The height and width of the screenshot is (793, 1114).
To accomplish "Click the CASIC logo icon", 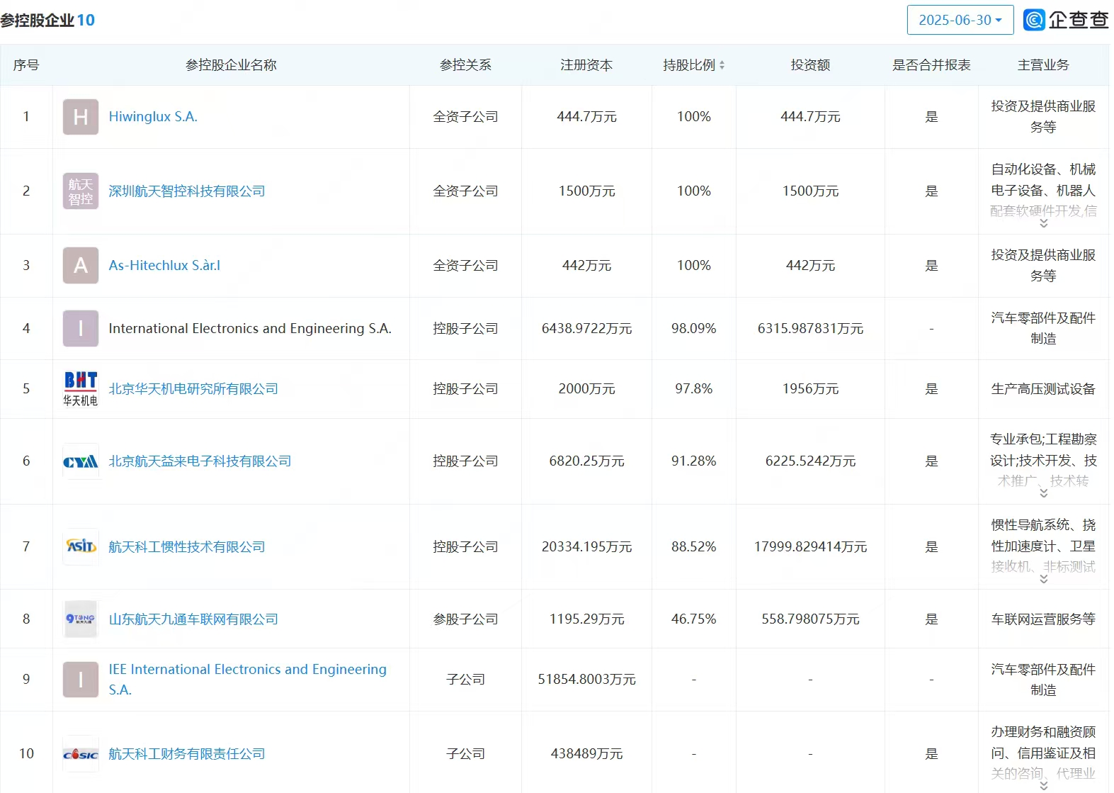I will pyautogui.click(x=81, y=754).
